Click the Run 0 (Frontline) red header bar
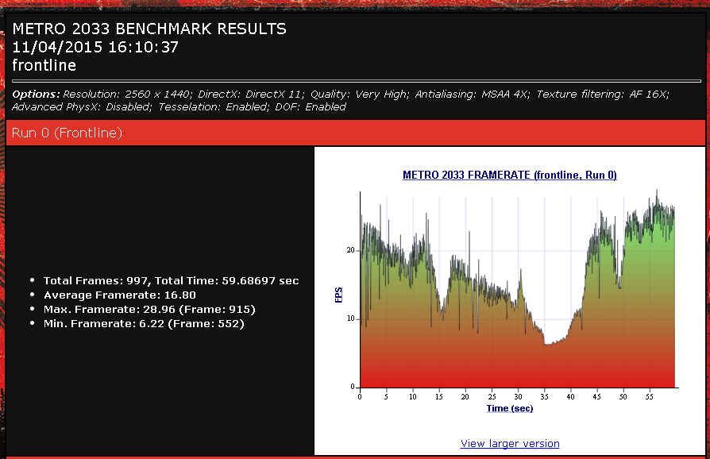 (356, 133)
